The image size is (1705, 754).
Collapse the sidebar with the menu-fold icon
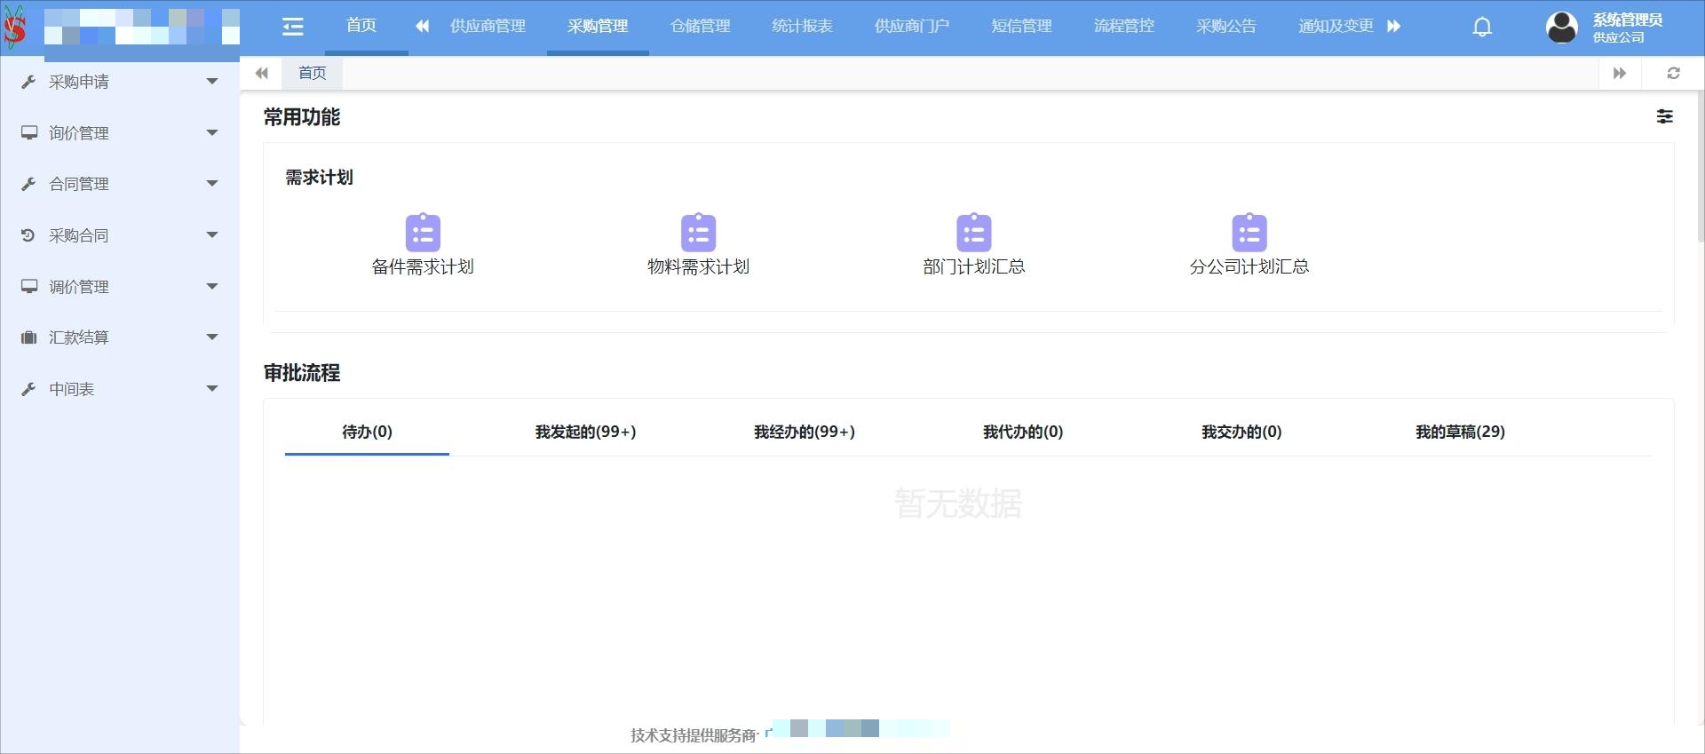click(293, 27)
